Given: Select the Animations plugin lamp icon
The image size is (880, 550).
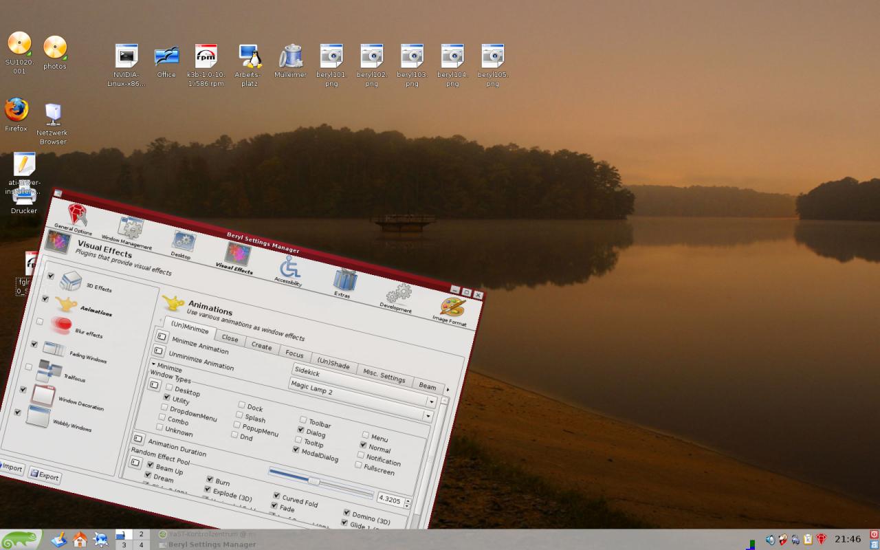Looking at the screenshot, I should coord(66,304).
